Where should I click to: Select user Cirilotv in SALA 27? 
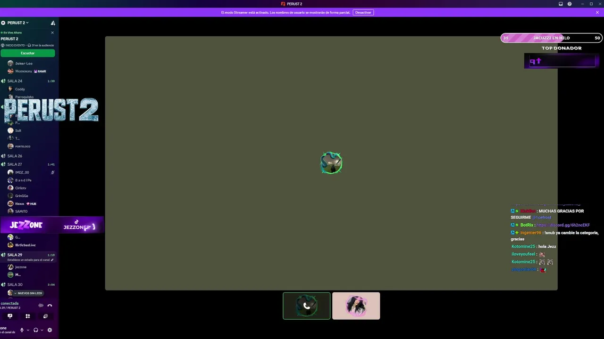click(x=21, y=188)
